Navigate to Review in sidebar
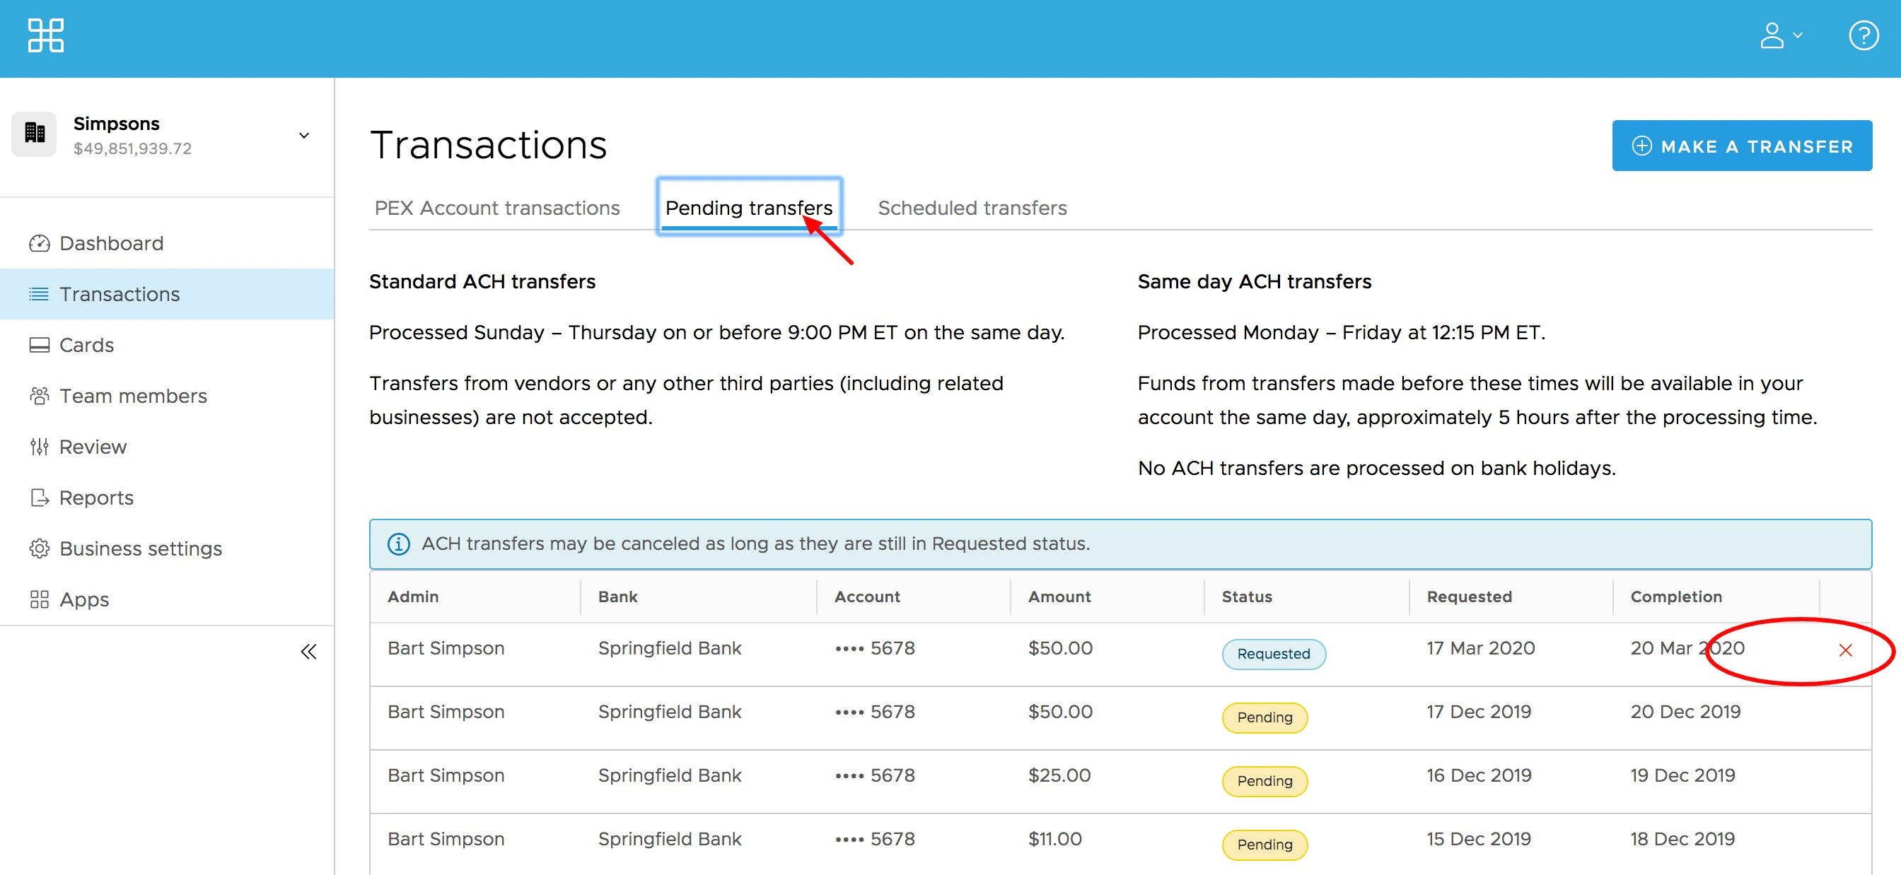This screenshot has height=875, width=1901. click(x=92, y=447)
